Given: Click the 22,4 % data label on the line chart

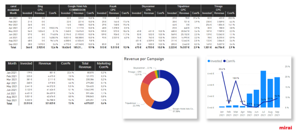Looking at the screenshot, I should coord(222,69).
